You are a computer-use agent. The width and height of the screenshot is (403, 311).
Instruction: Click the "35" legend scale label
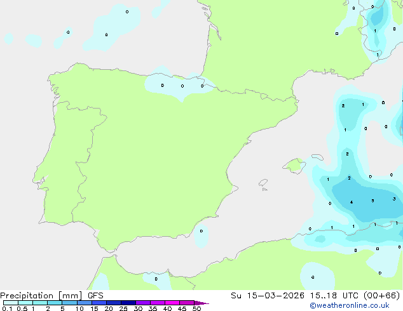[x=153, y=308]
